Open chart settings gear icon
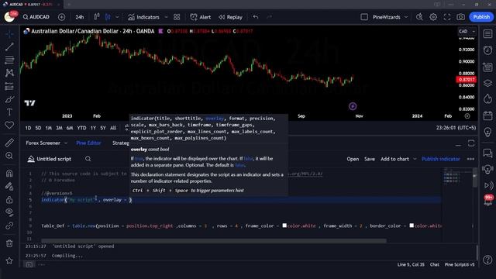This screenshot has width=496, height=279. pos(433,17)
